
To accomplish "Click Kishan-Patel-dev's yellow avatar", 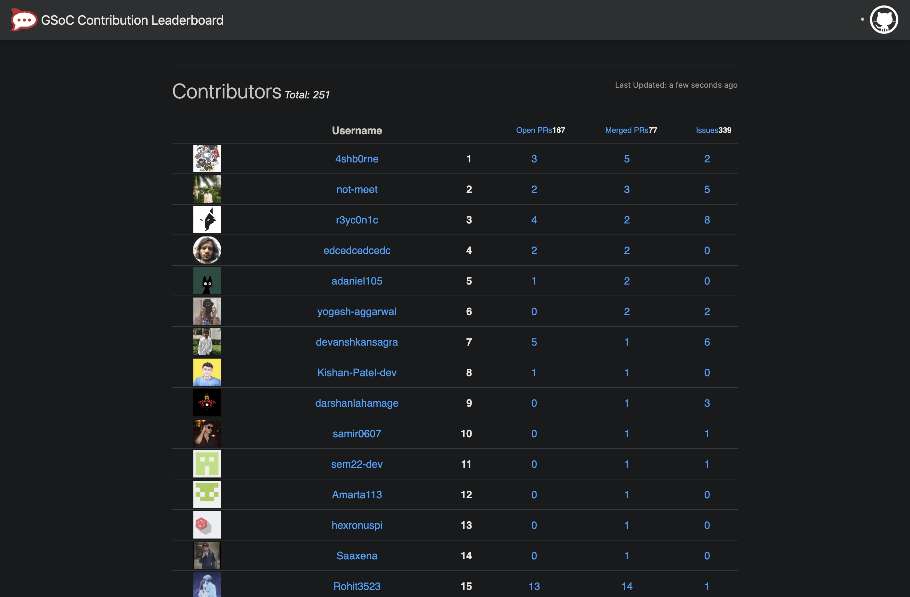I will coord(207,372).
